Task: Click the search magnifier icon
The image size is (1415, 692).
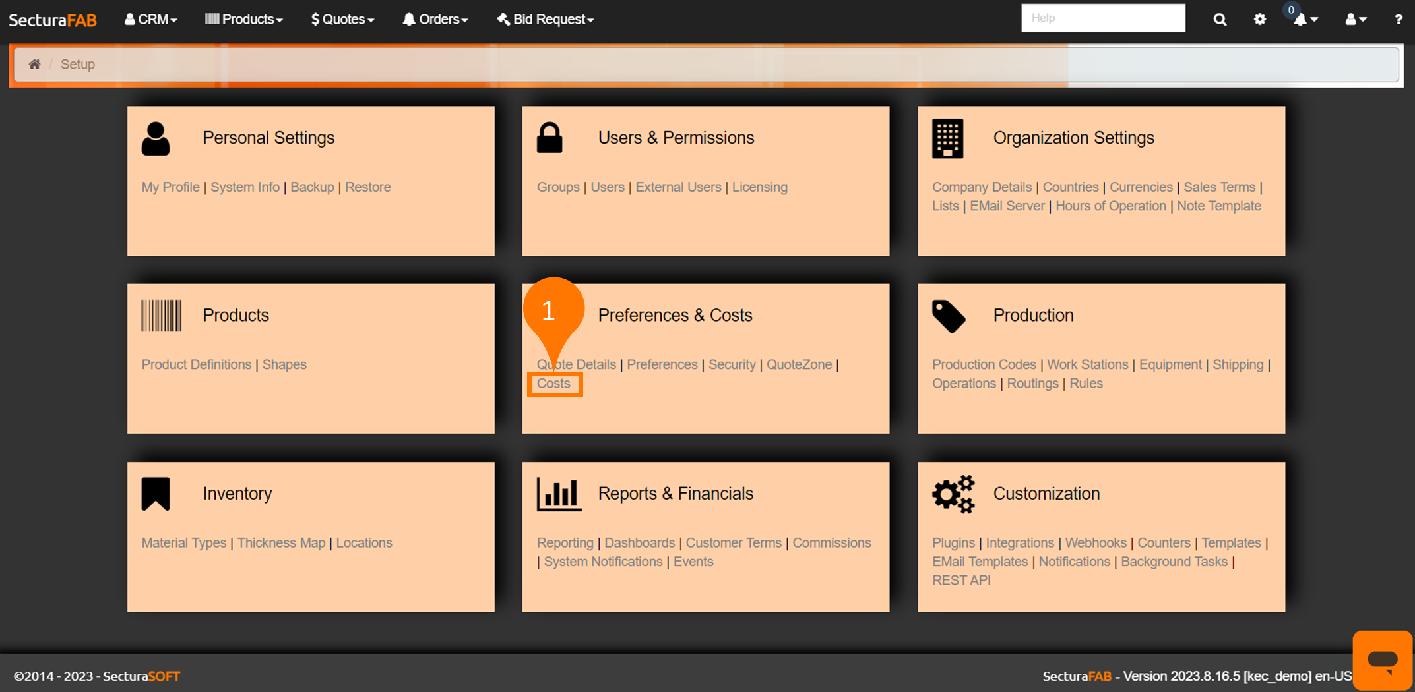Action: (1220, 19)
